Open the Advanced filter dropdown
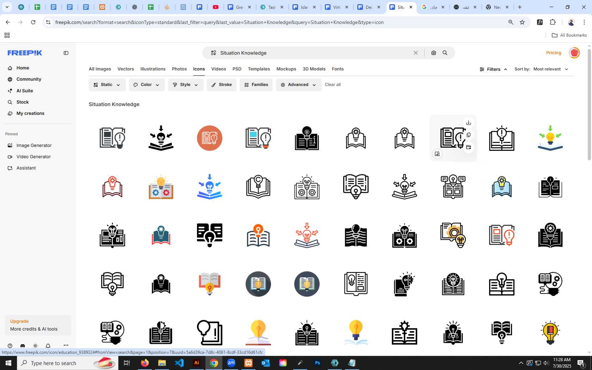592x370 pixels. [298, 85]
